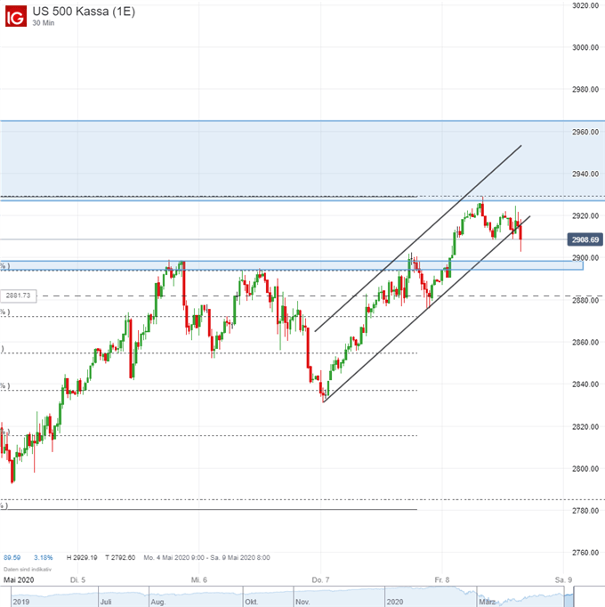Click the 2820.00 price axis label
Image resolution: width=605 pixels, height=607 pixels.
point(585,426)
